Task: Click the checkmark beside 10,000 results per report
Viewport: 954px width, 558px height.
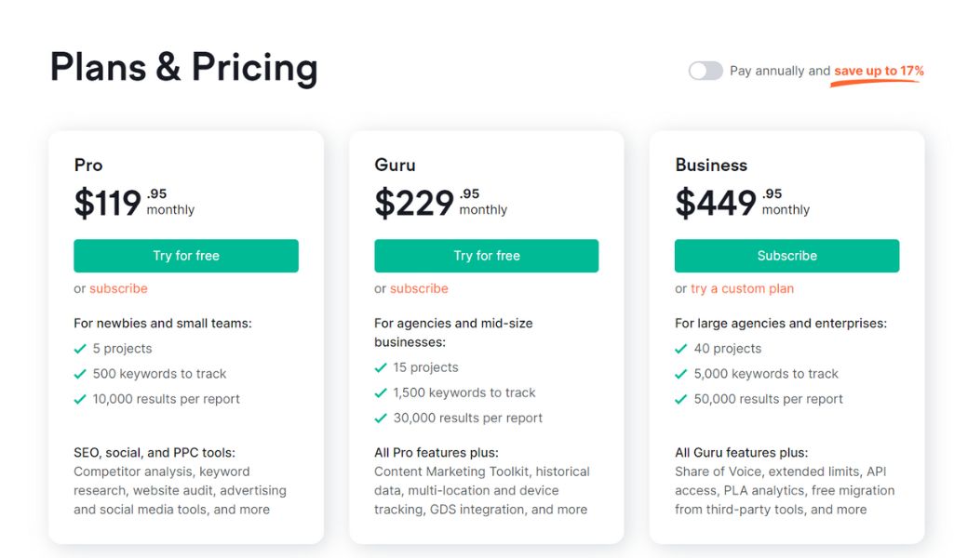Action: tap(80, 399)
